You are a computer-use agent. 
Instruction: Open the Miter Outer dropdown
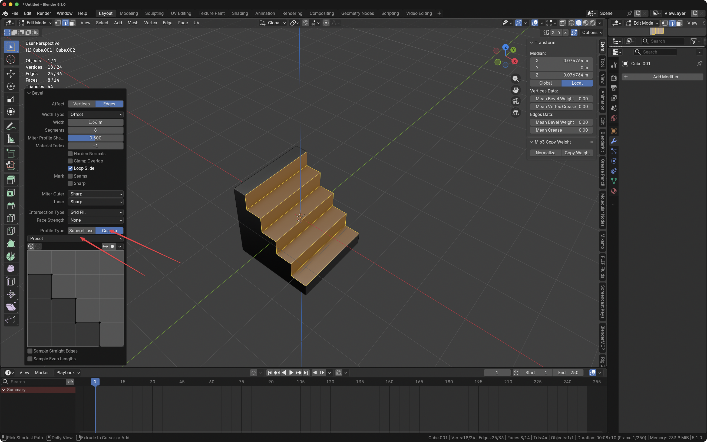point(96,194)
